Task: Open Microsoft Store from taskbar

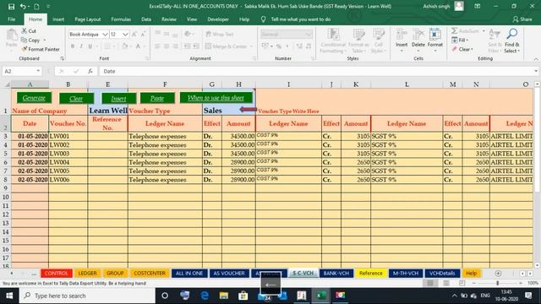Action: pos(243,296)
